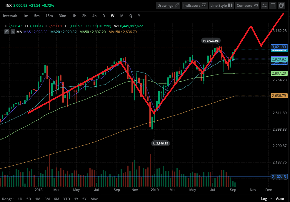The image size is (290, 202).
Task: Switch to monthly M interval
Action: click(122, 16)
